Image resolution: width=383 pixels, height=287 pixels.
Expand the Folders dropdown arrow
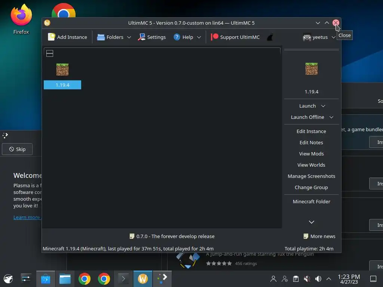(x=129, y=37)
